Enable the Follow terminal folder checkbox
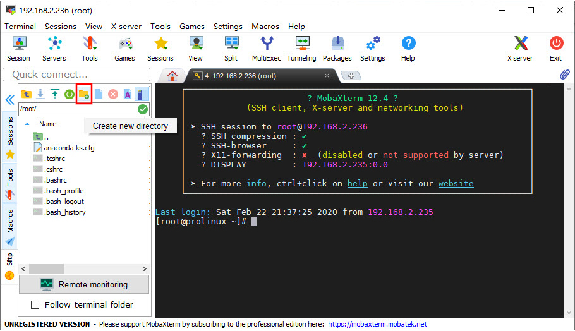Screen dimensions: 575x331 coord(35,305)
